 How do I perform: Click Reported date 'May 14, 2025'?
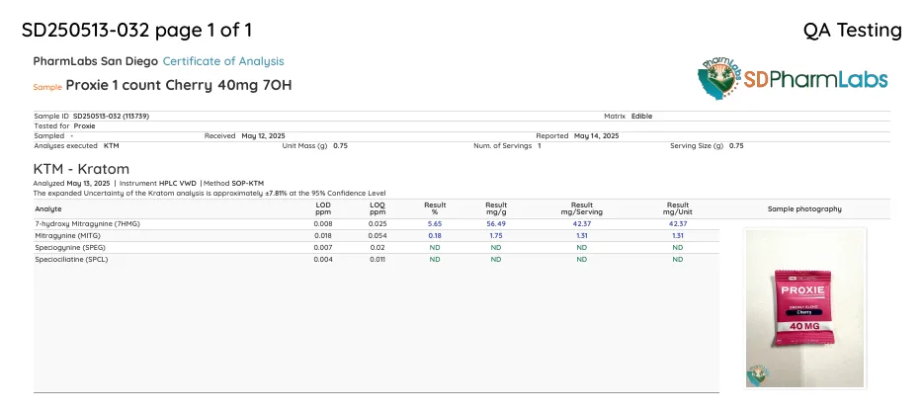click(x=596, y=135)
